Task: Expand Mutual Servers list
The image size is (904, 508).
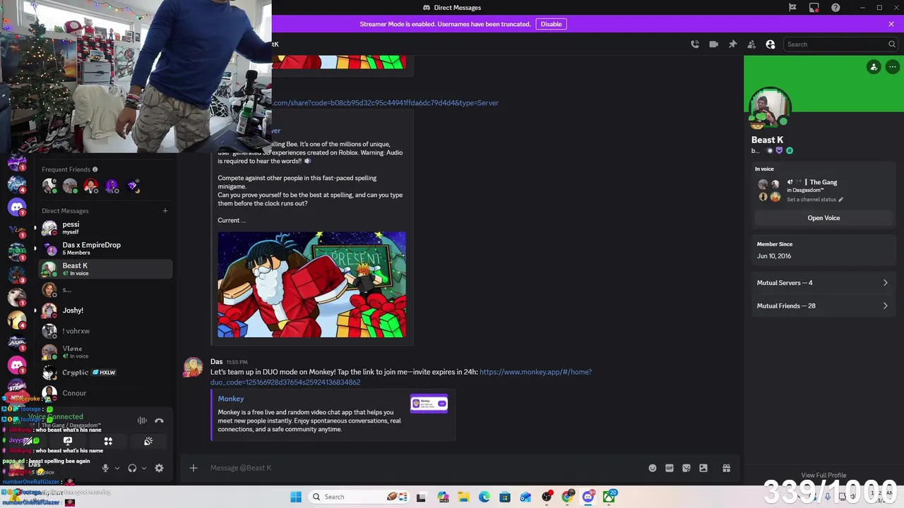Action: [x=823, y=283]
